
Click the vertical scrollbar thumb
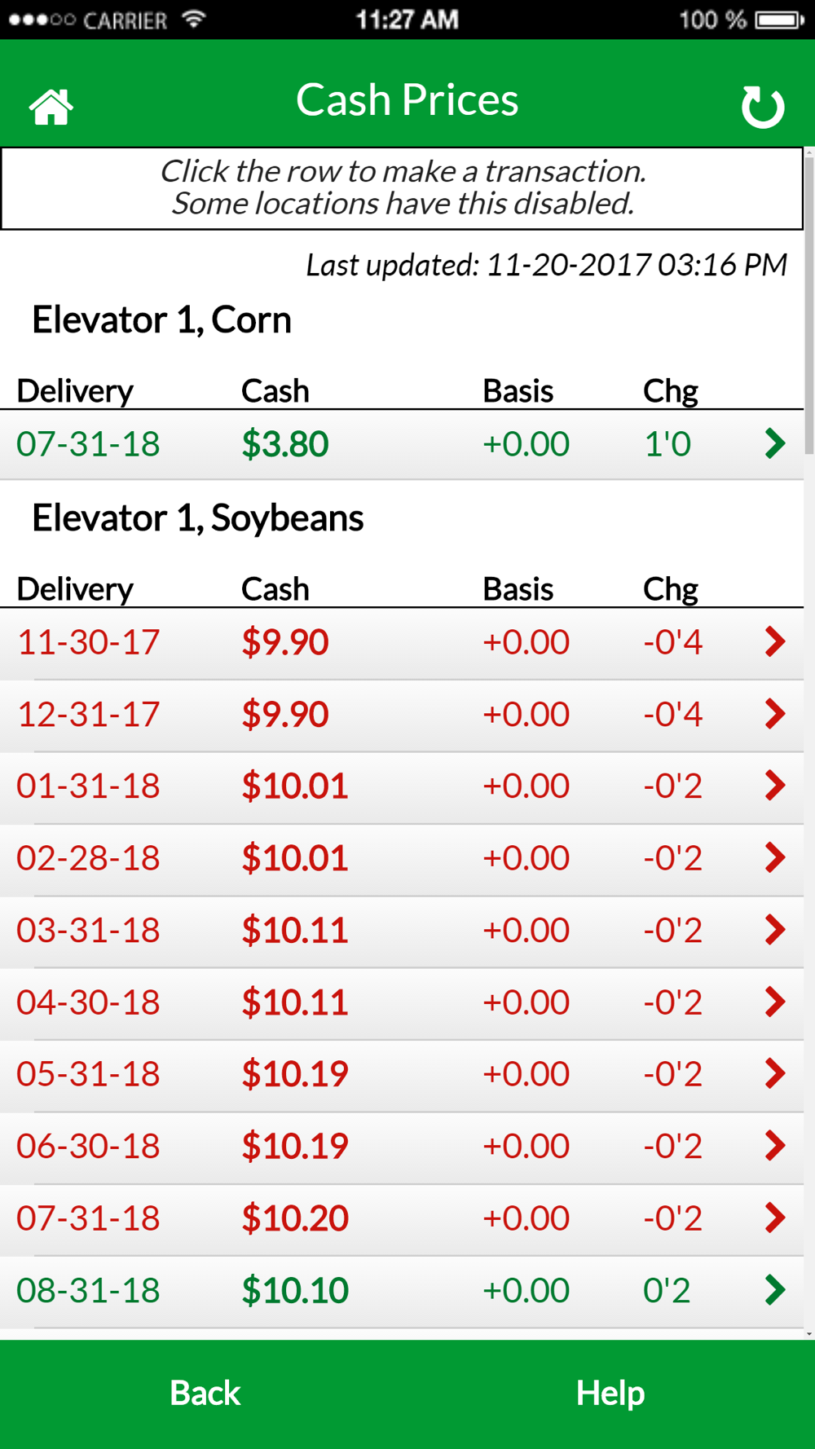point(808,302)
